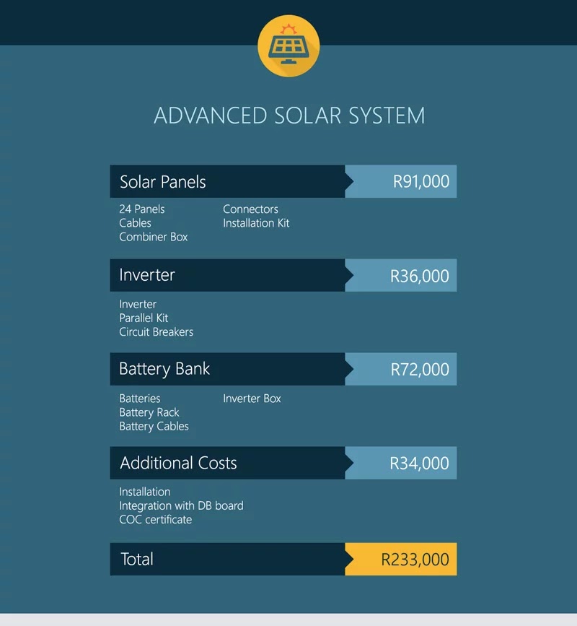Click the Total row label

click(x=137, y=559)
